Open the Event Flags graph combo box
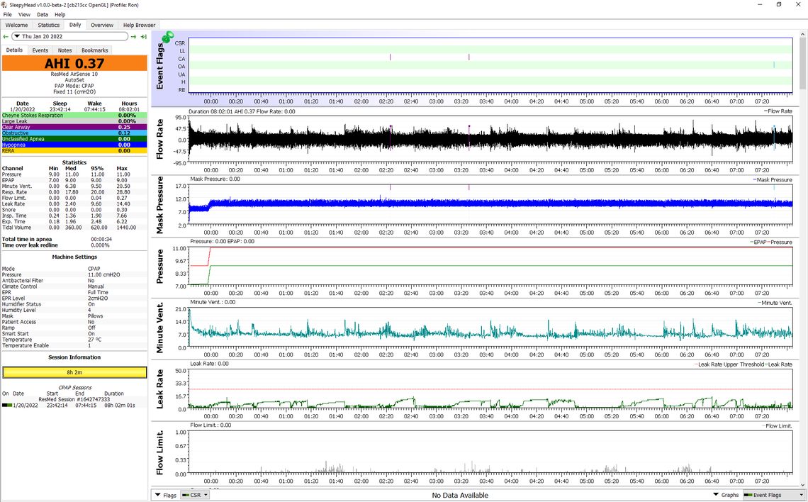808x502 pixels. [x=773, y=496]
